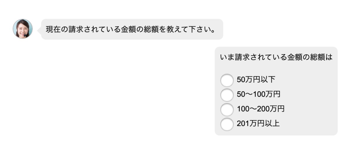Click 総額は at end of reply heading
This screenshot has width=350, height=152.
(x=321, y=57)
